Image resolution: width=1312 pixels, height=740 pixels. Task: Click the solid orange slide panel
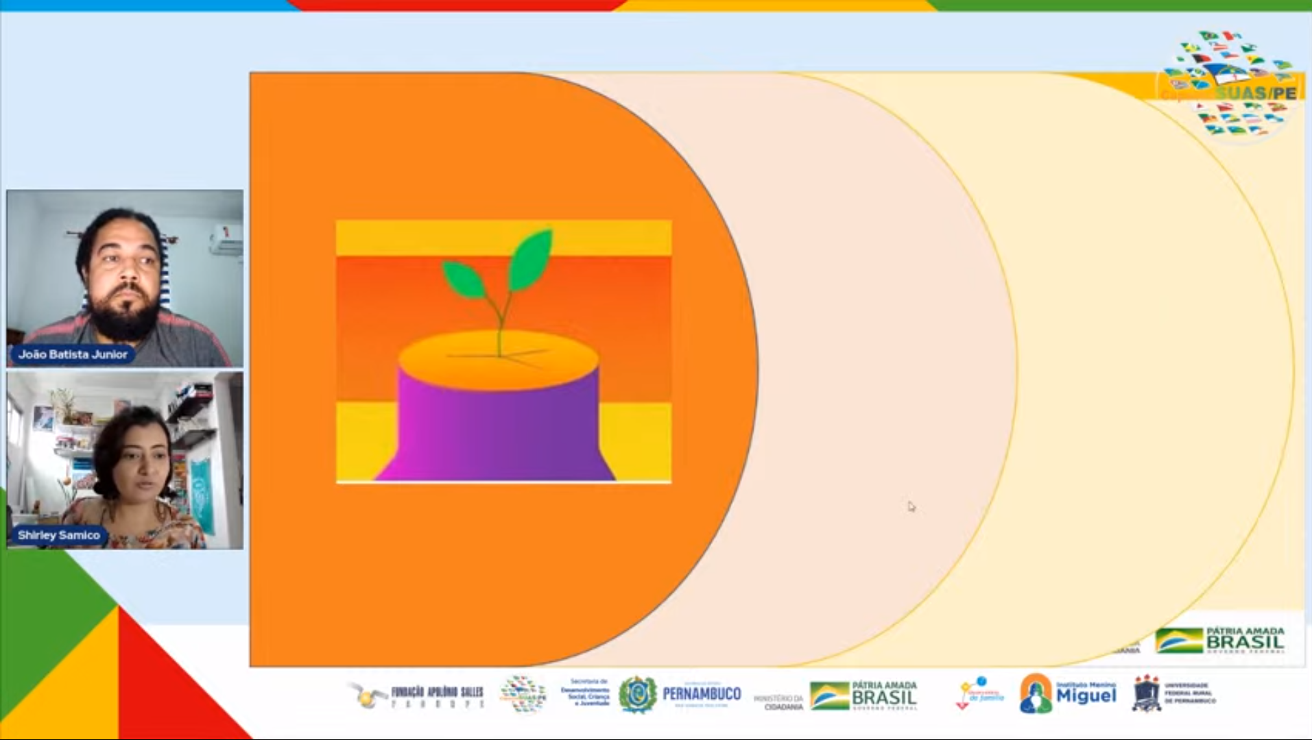click(x=480, y=569)
